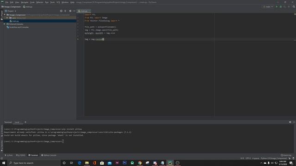Click Expand All icon in Project panel header
This screenshot has height=166, width=296.
coord(65,11)
